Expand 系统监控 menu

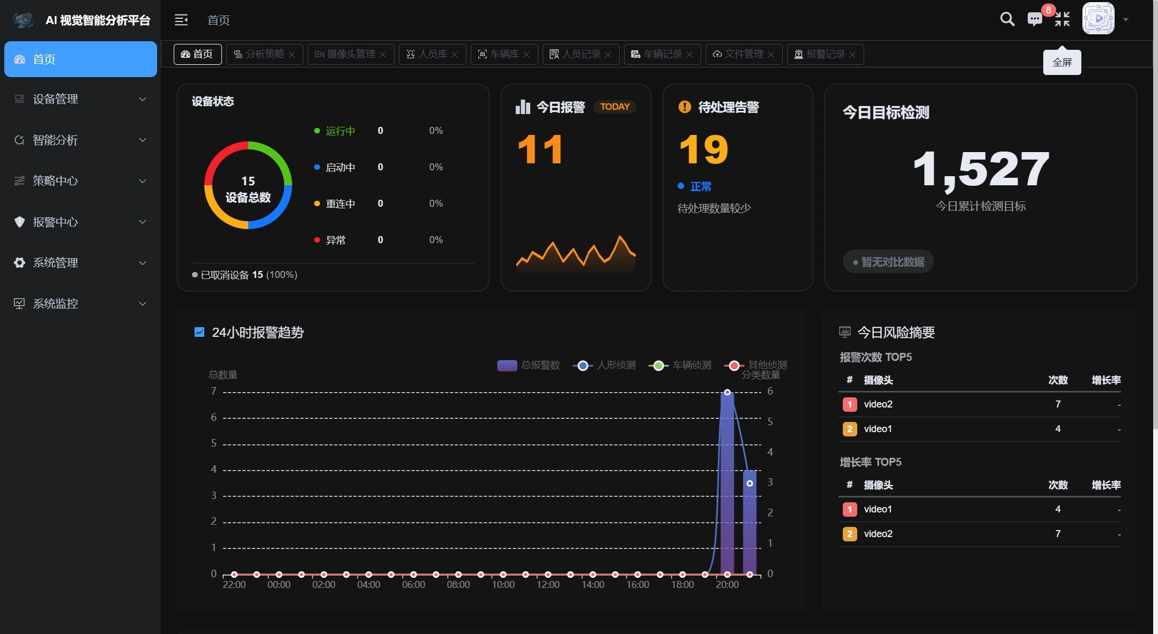[x=80, y=304]
